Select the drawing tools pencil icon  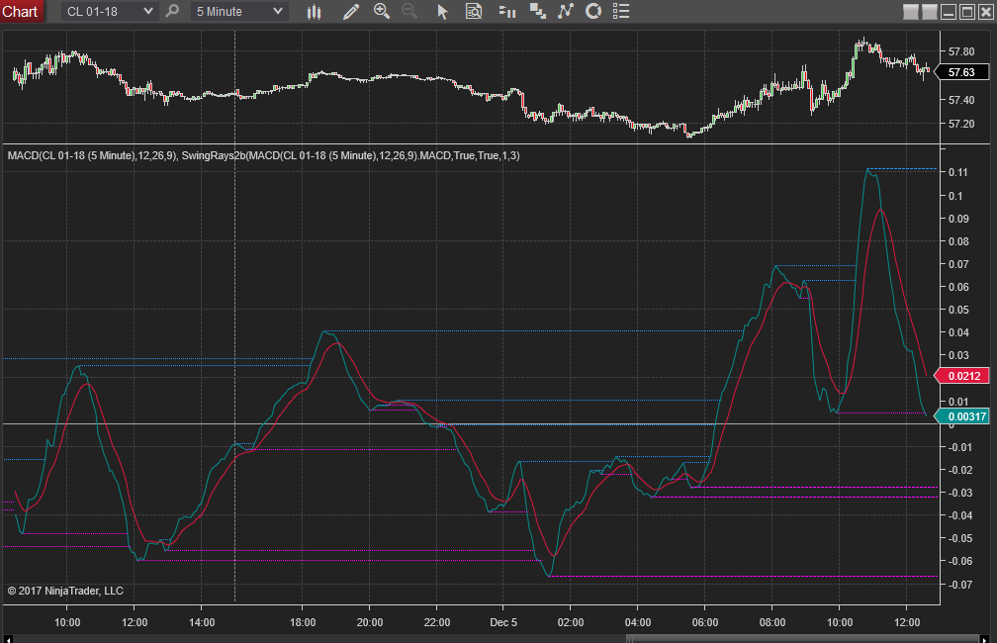tap(350, 12)
